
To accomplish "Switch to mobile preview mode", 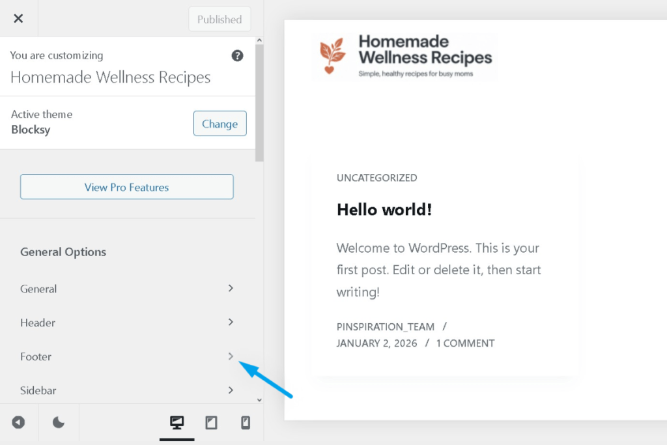I will pos(246,422).
